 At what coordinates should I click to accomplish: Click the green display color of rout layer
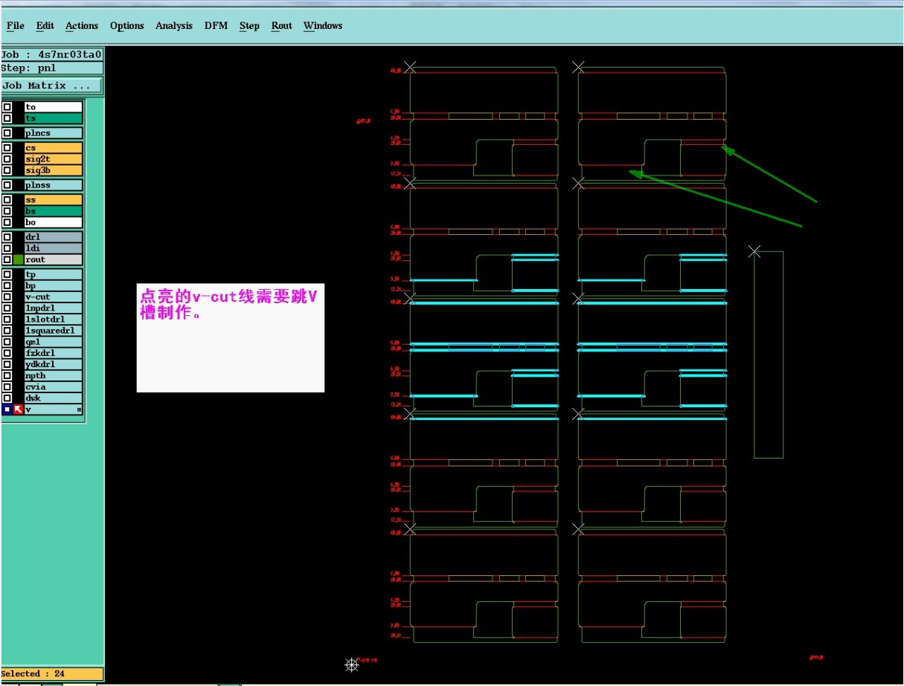19,259
